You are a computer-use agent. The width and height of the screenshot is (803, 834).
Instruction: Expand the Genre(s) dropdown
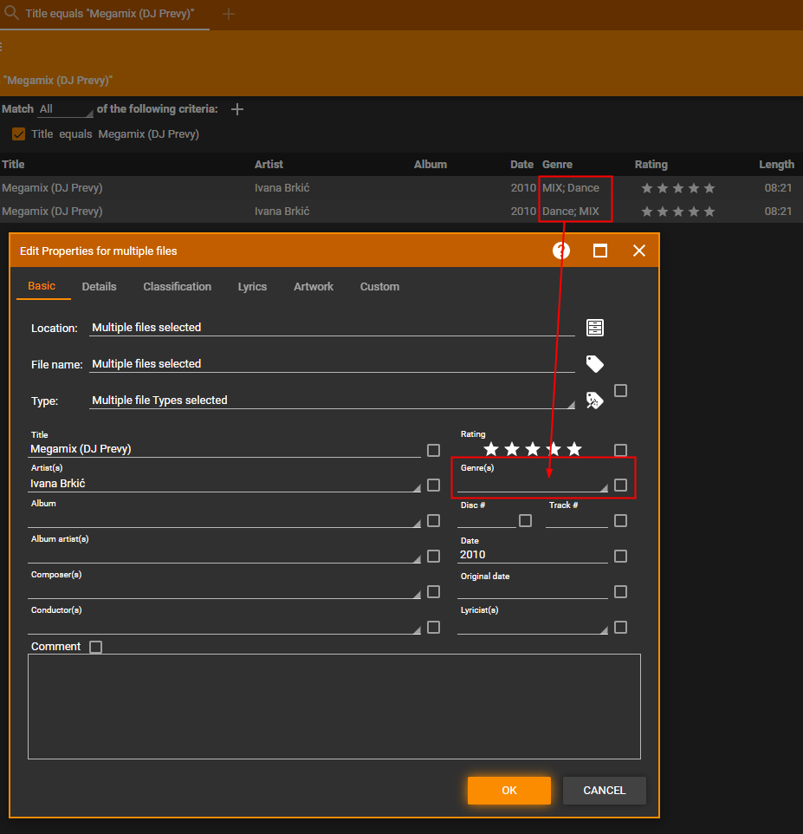coord(603,487)
